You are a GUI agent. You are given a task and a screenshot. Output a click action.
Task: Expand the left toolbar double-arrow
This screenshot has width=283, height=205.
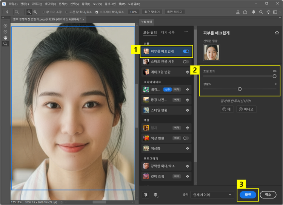pyautogui.click(x=3, y=17)
